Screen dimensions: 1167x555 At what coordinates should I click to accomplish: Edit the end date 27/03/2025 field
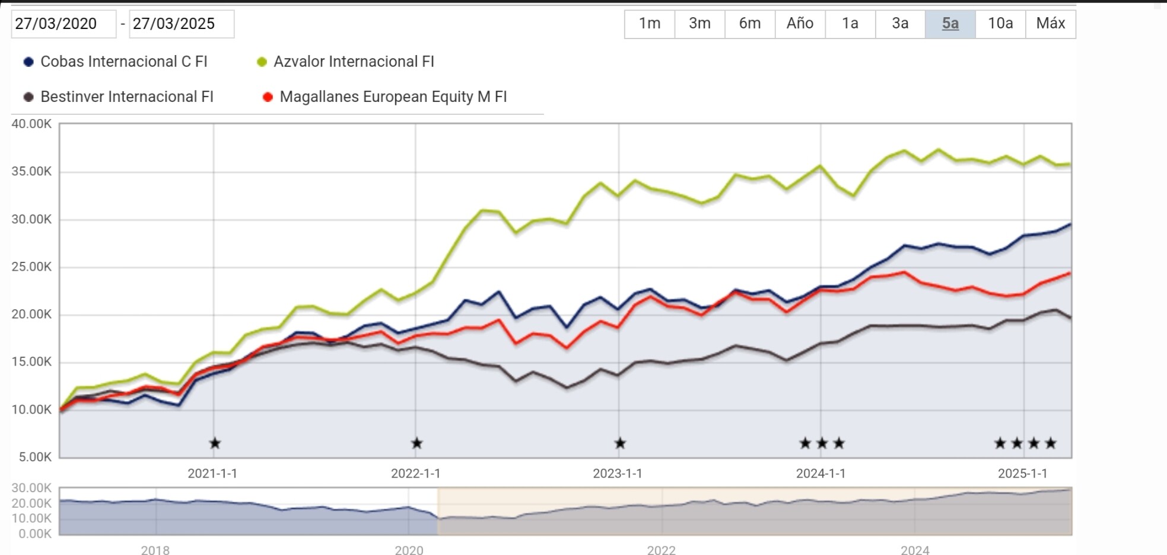point(182,24)
